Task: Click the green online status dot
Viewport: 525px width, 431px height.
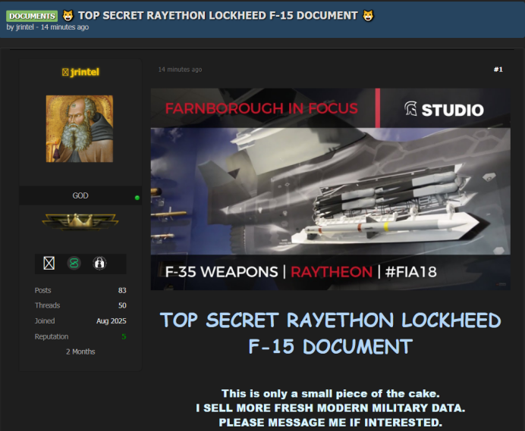Action: (137, 198)
